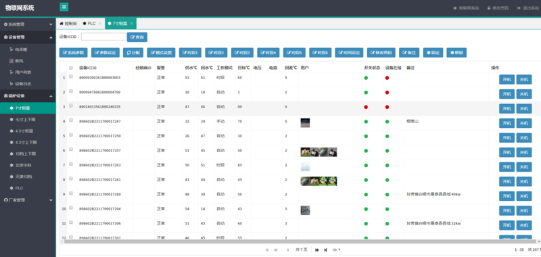Viewport: 541px width, 257px height.
Task: Click the 系统参数 toolbar button
Action: (x=74, y=53)
